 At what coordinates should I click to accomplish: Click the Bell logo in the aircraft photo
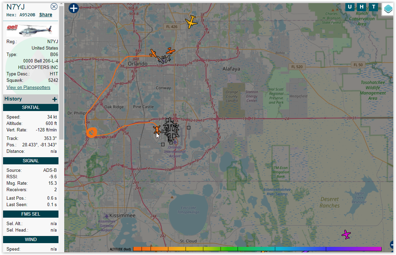[x=12, y=28]
